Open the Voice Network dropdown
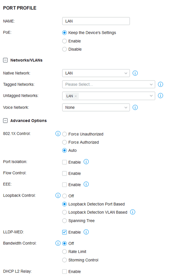 pyautogui.click(x=96, y=107)
